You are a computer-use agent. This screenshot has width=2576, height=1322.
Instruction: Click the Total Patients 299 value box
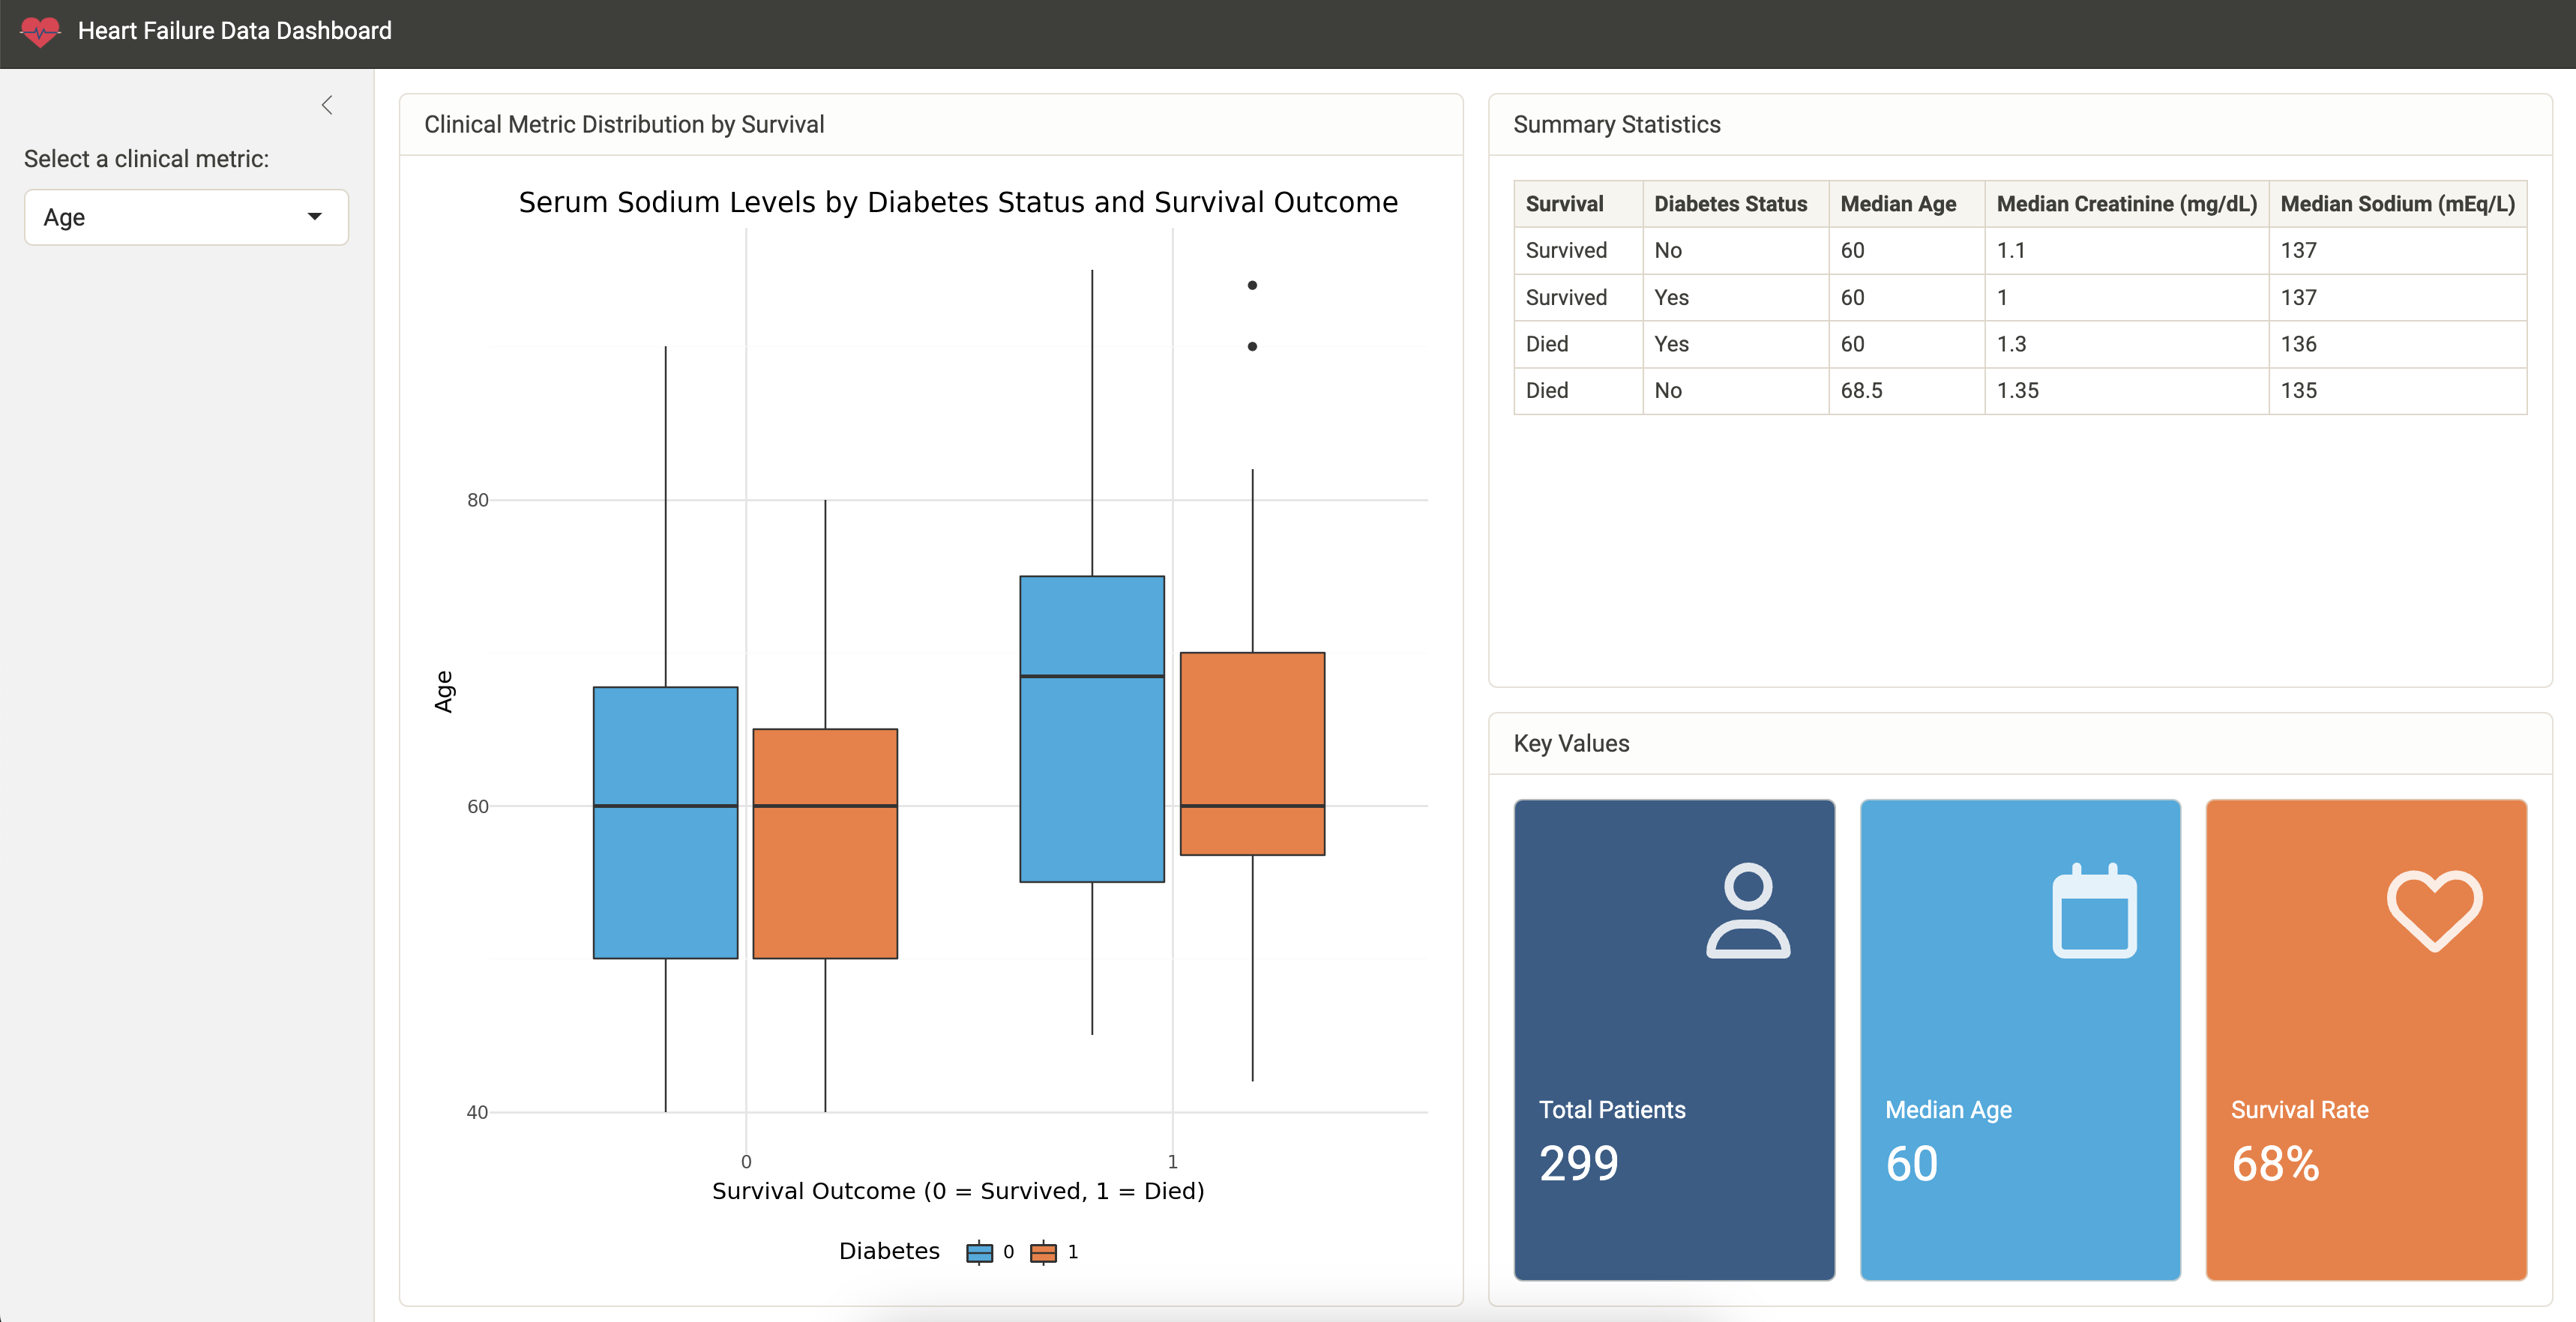click(1673, 1040)
